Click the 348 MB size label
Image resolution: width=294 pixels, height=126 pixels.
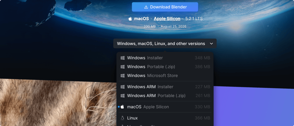pos(202,58)
